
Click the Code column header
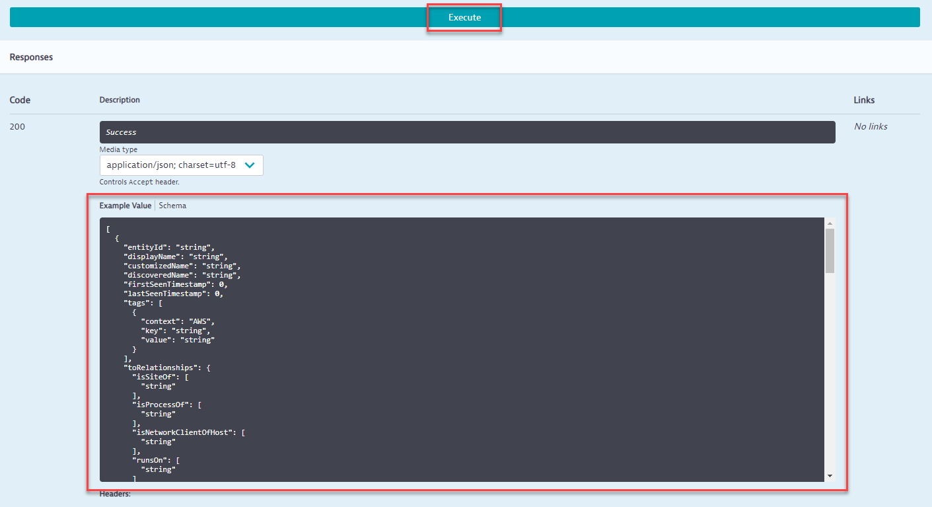coord(20,100)
